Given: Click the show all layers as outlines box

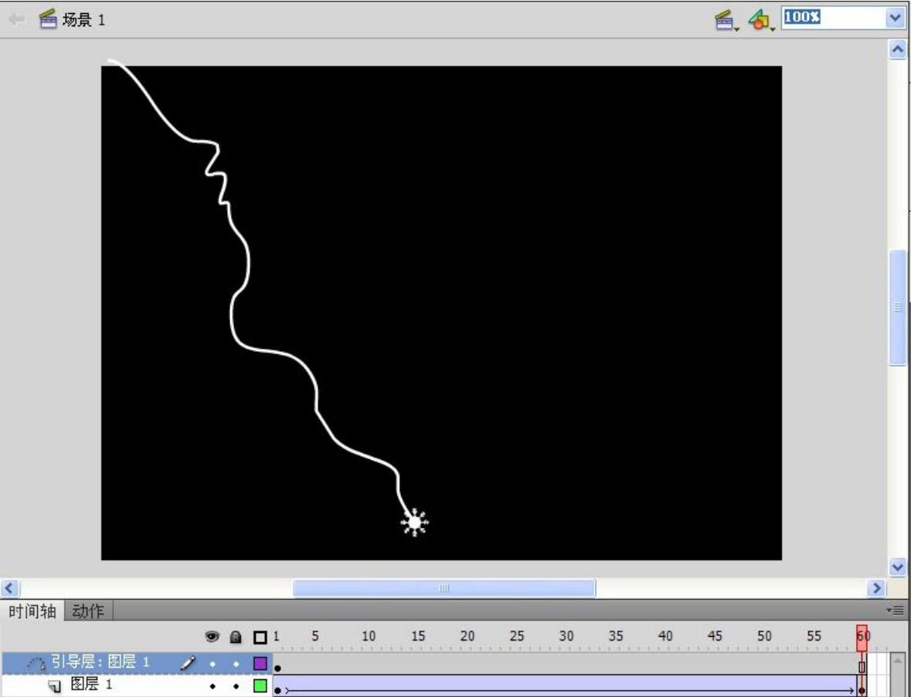Looking at the screenshot, I should tap(260, 638).
